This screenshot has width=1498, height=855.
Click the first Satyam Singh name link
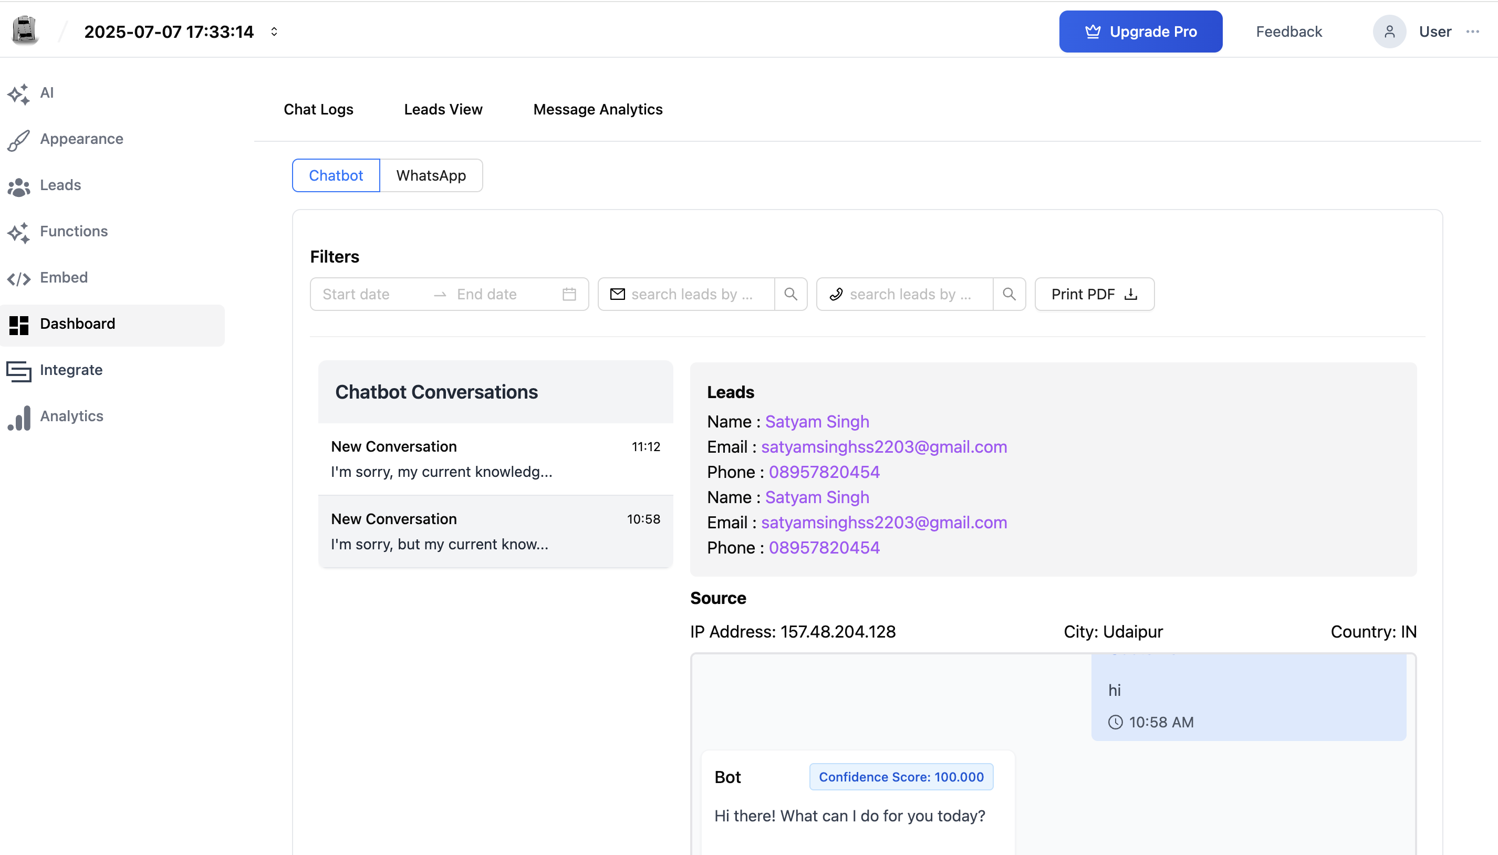click(817, 422)
